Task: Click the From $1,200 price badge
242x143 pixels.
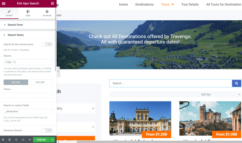Action: (x=157, y=134)
